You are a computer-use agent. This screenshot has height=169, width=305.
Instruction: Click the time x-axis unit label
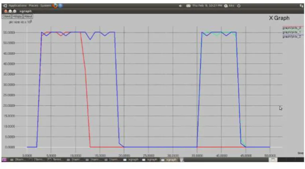301,153
